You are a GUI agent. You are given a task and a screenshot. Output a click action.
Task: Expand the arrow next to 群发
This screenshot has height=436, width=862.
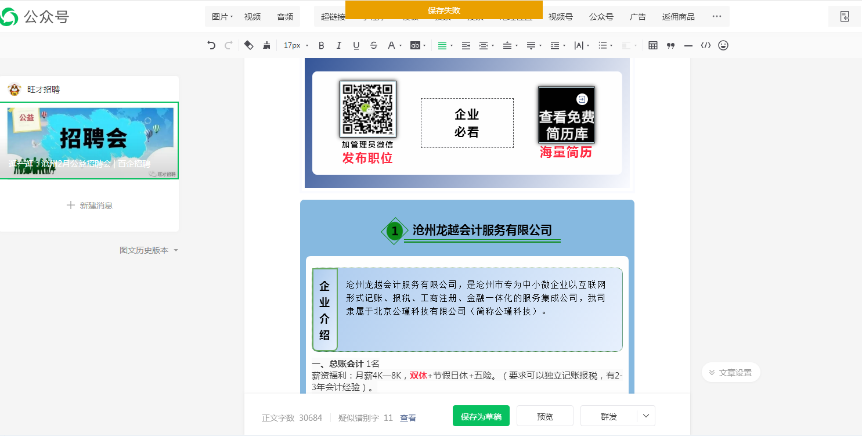[x=646, y=416]
